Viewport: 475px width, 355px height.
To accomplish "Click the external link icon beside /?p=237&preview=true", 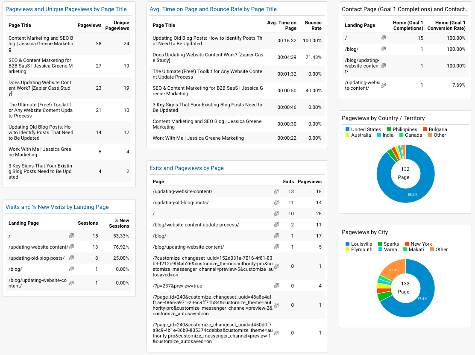I will (x=276, y=286).
